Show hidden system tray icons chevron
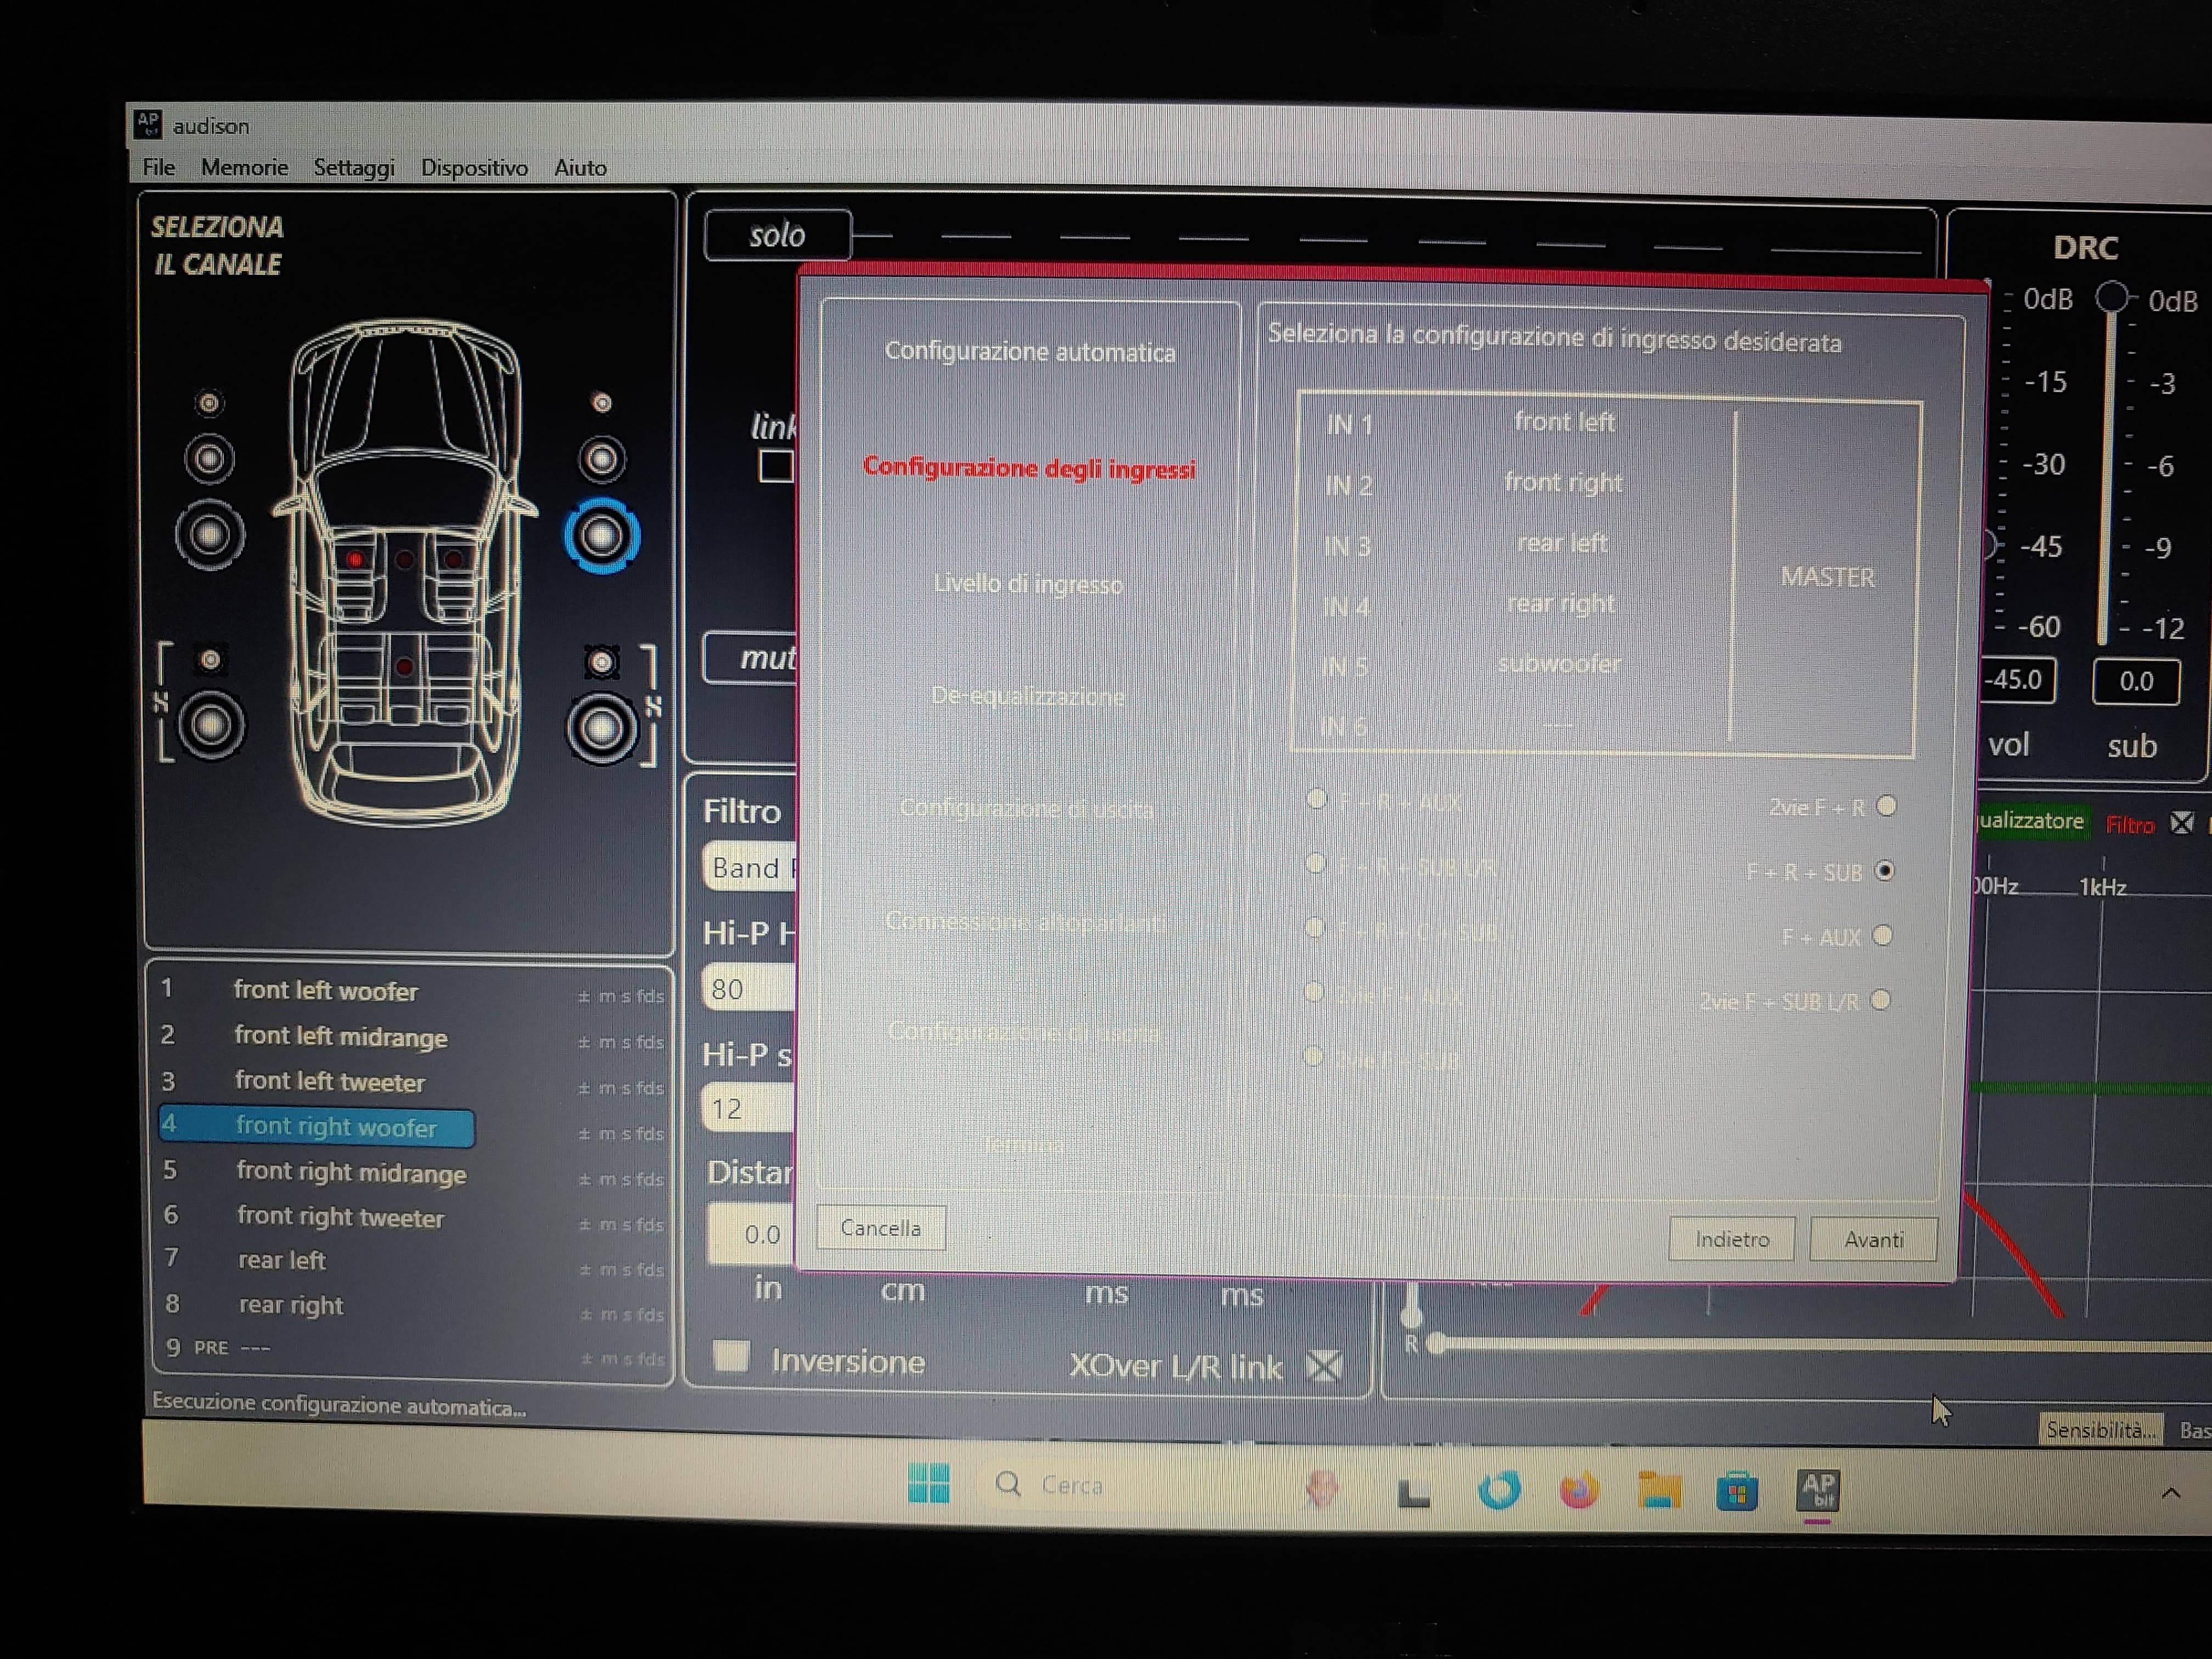Viewport: 2212px width, 1659px height. click(2170, 1493)
